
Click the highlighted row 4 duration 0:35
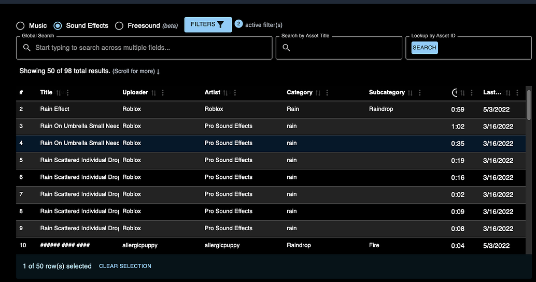[458, 144]
